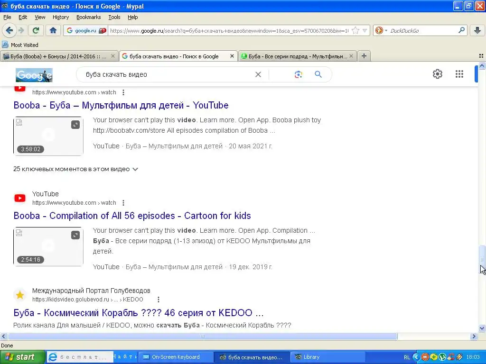
Task: Click the horizontal scrollbar thumb
Action: 202,336
